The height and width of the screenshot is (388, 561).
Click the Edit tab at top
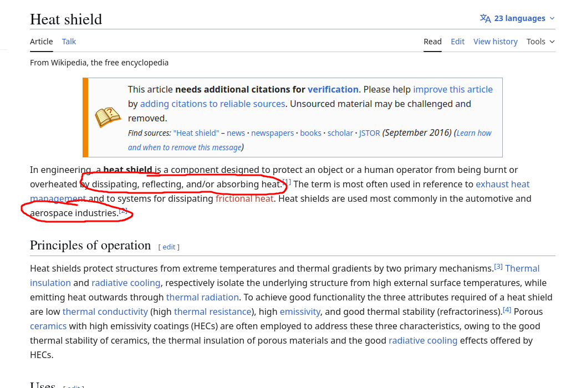(x=457, y=42)
